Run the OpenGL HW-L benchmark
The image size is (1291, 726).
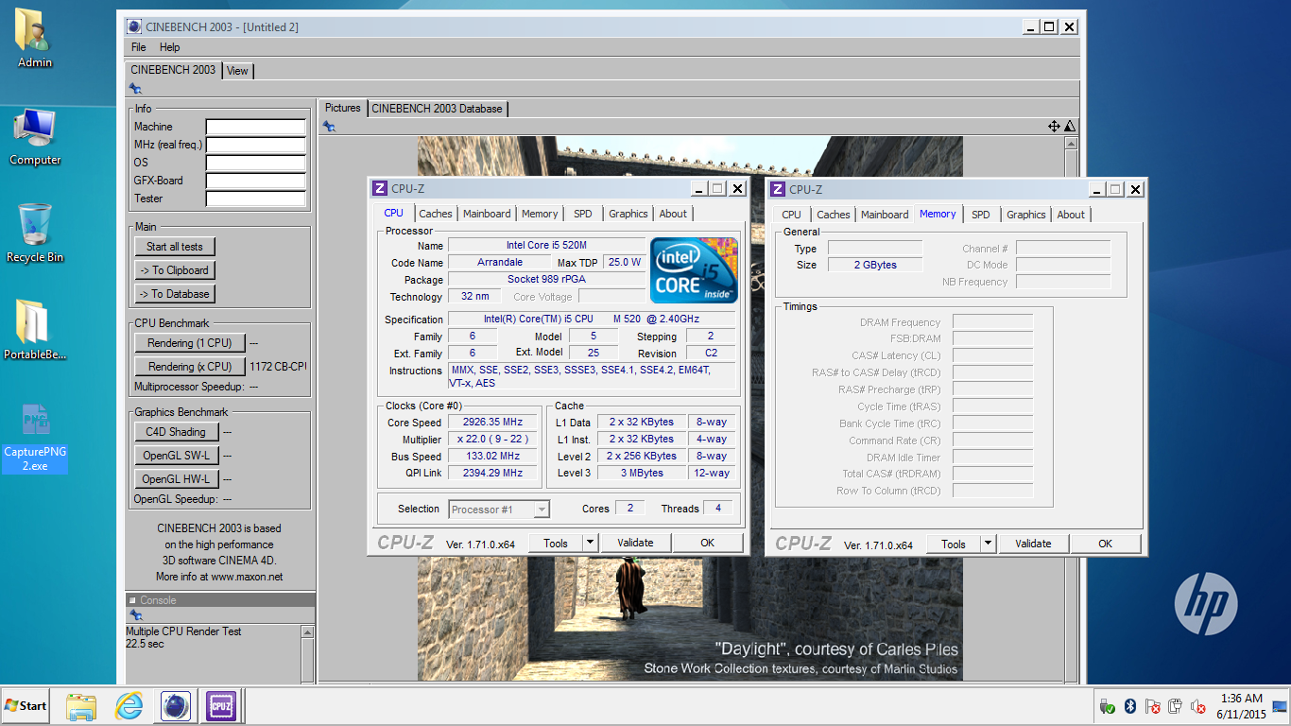pos(177,479)
